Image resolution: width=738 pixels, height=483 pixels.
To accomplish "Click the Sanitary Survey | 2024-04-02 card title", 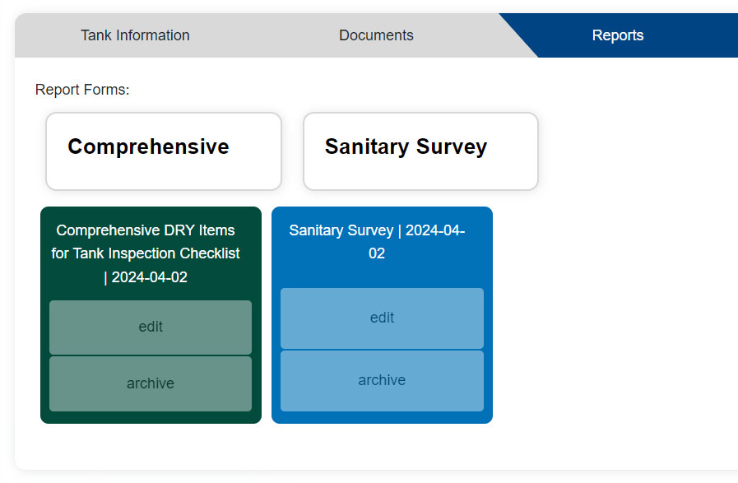I will 377,241.
